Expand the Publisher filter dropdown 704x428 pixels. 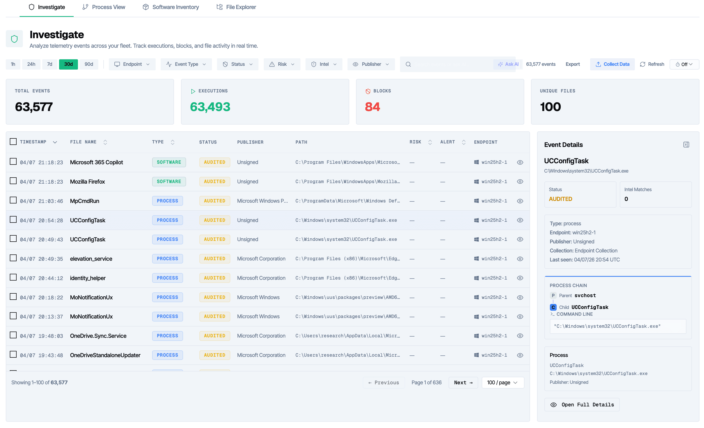click(371, 64)
